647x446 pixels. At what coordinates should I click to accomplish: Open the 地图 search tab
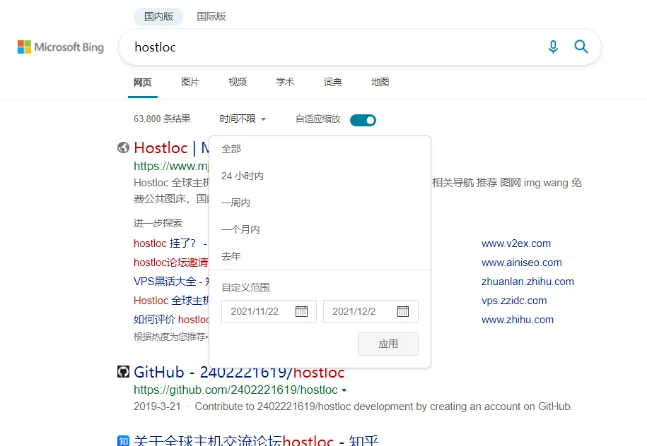pos(380,82)
